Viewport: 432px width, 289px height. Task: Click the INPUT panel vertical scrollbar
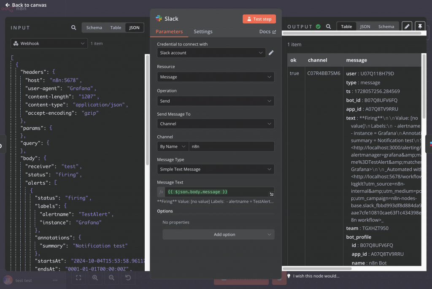[147, 110]
